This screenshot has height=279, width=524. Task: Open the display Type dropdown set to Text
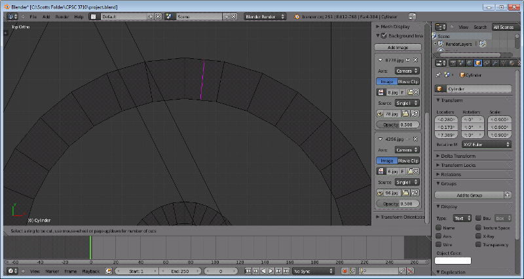(x=462, y=219)
